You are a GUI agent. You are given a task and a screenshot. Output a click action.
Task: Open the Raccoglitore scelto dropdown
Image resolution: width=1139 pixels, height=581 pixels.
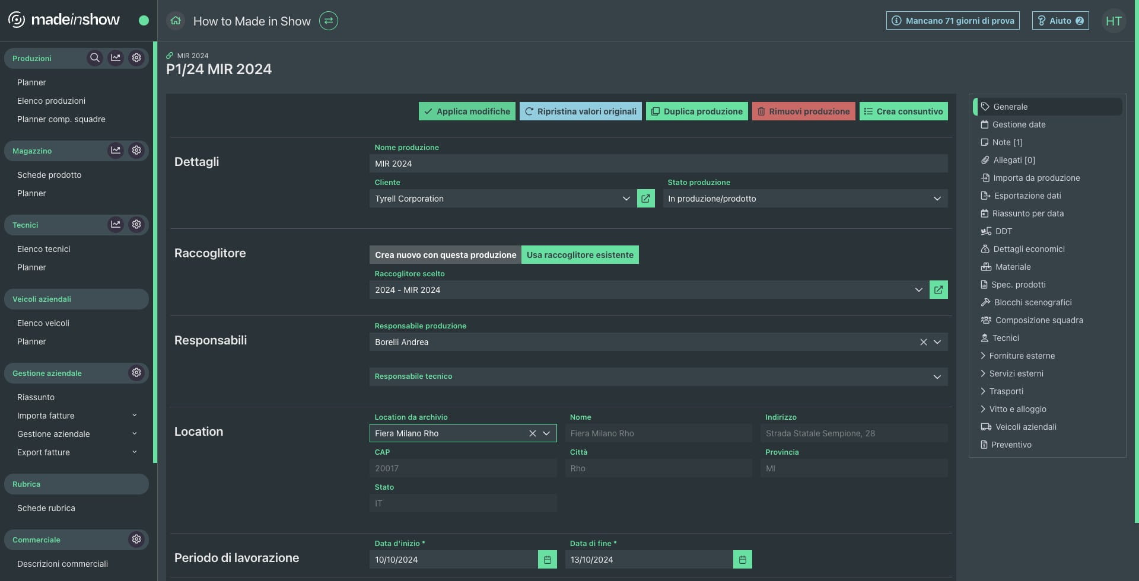tap(648, 289)
